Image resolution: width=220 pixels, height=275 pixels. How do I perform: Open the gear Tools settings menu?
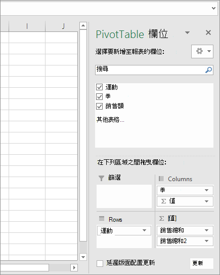coord(202,51)
